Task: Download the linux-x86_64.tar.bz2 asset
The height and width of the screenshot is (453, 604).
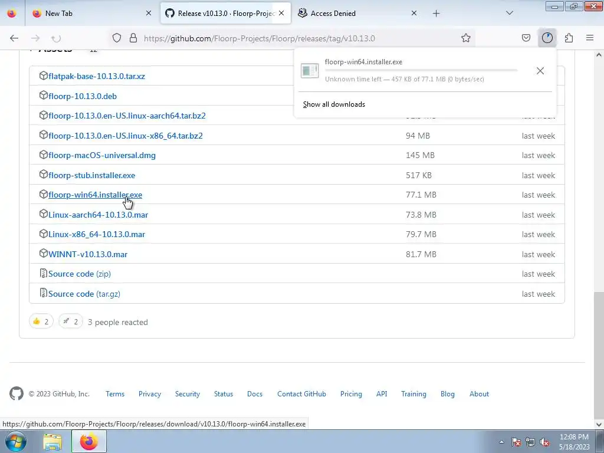Action: (126, 136)
